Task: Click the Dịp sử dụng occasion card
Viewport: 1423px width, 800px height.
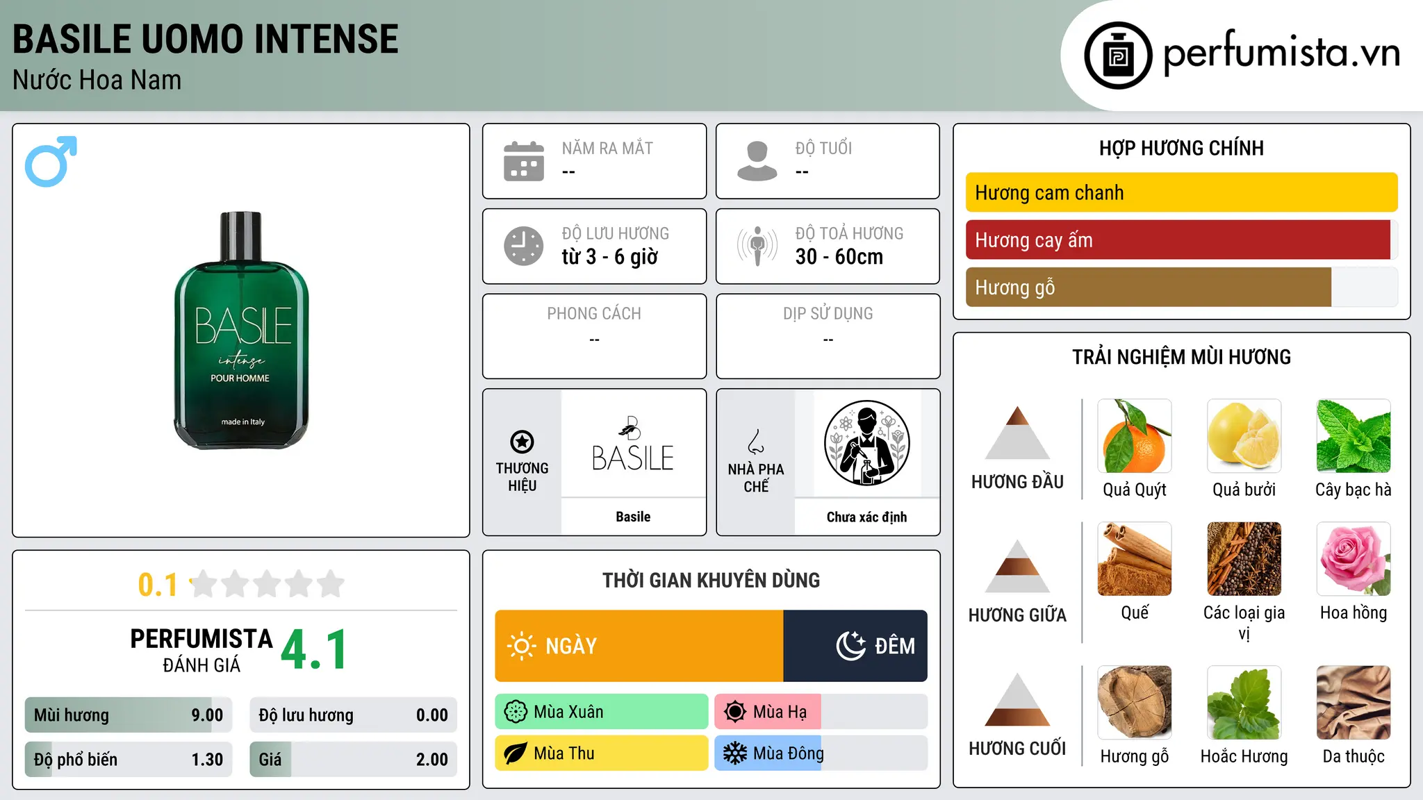Action: 828,336
